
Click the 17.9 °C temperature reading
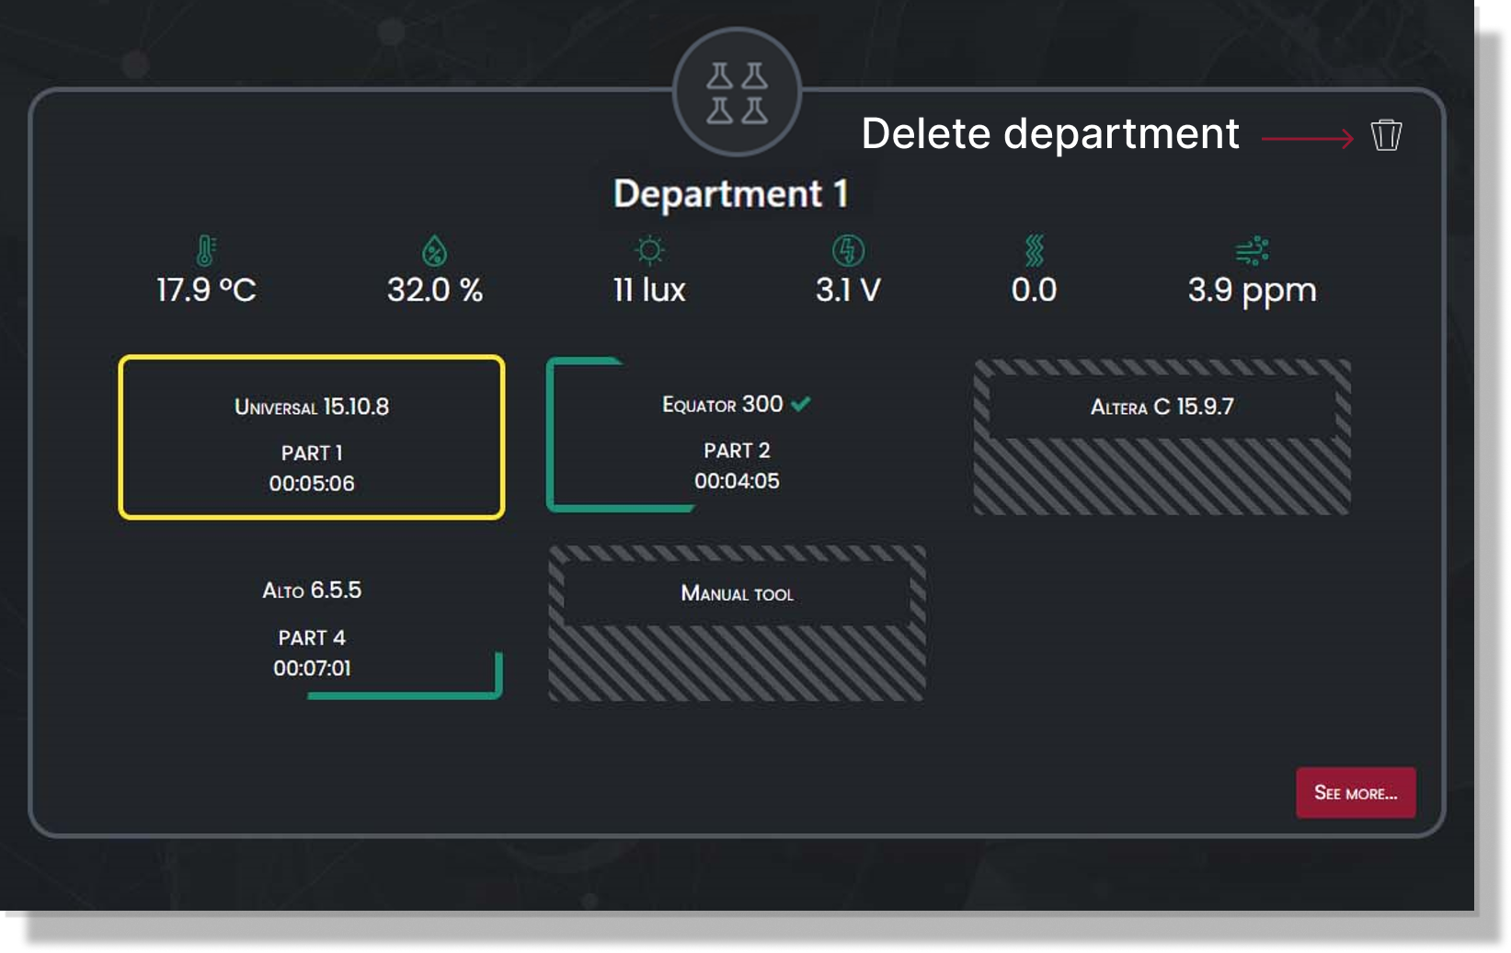[206, 291]
